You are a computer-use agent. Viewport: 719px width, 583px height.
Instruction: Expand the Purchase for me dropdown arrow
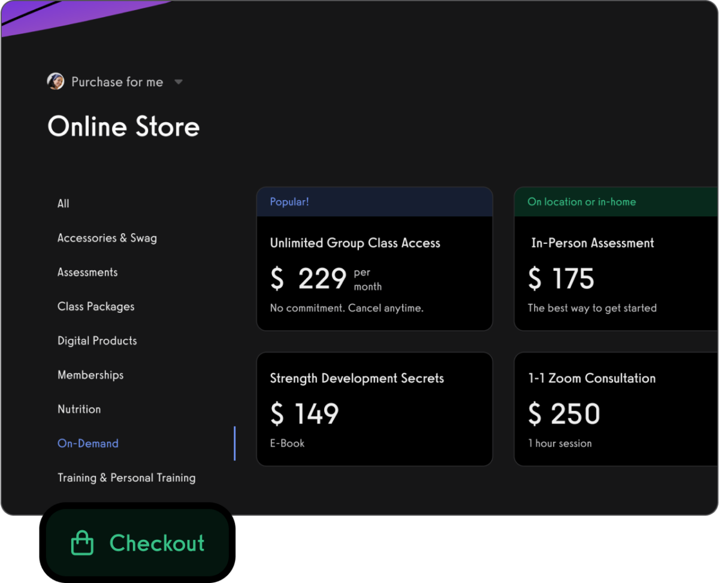[x=178, y=82]
